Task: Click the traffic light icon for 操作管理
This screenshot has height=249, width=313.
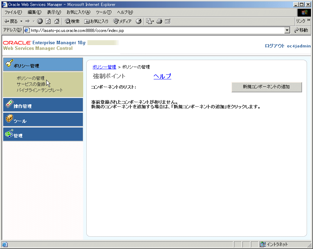Action: coord(9,104)
